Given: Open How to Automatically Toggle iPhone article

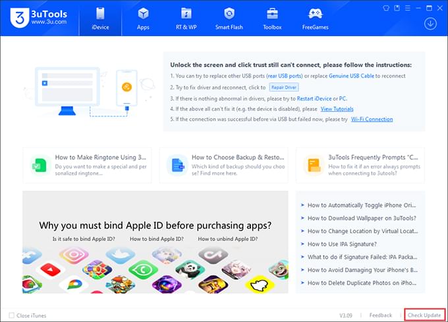Looking at the screenshot, I should (x=362, y=205).
